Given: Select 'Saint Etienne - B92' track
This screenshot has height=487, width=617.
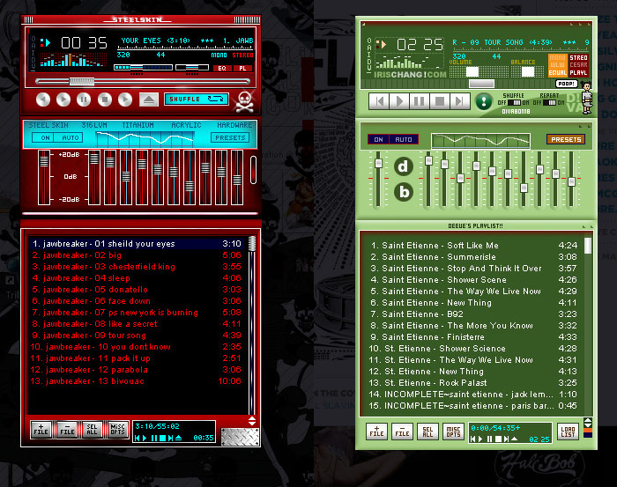Looking at the screenshot, I should pos(472,314).
